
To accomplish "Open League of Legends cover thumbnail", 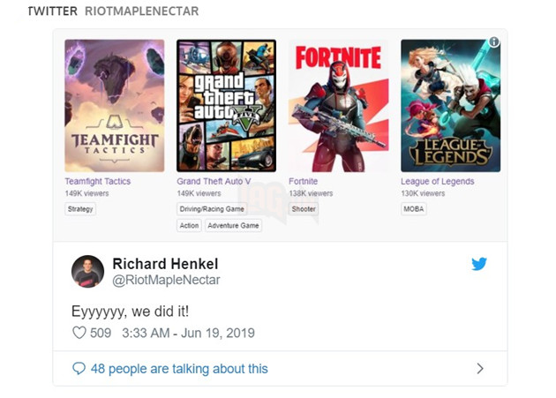I will coord(450,105).
